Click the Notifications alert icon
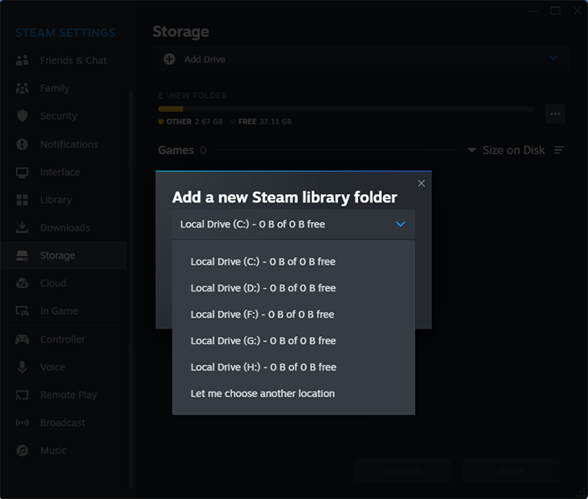588x499 pixels. [22, 144]
